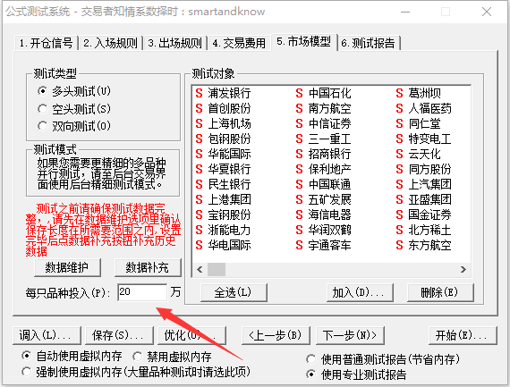Screen dimensions: 510x387
Task: Select 宇通客车 stock entry
Action: 324,245
